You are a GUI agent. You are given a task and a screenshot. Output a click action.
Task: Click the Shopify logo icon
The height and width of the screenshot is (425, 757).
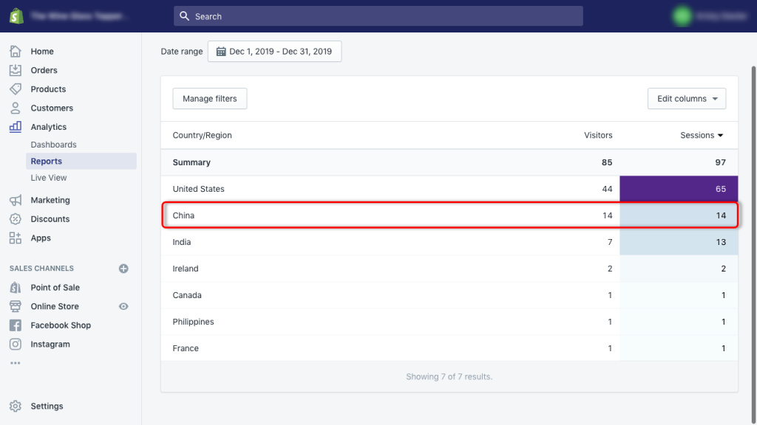(16, 16)
